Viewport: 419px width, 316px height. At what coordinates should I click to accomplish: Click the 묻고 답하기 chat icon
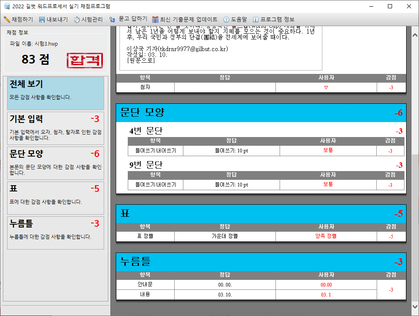(112, 20)
